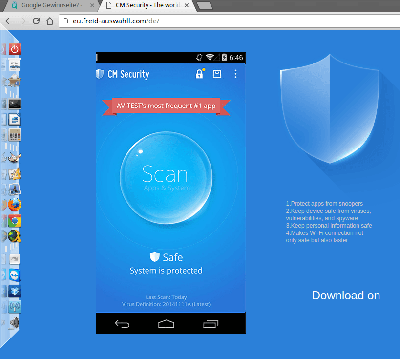This screenshot has width=400, height=359.
Task: Click the Android recent apps button
Action: pos(211,324)
